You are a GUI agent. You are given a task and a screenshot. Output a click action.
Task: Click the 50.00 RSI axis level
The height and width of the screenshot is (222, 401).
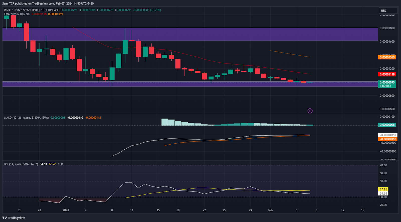pyautogui.click(x=383, y=181)
